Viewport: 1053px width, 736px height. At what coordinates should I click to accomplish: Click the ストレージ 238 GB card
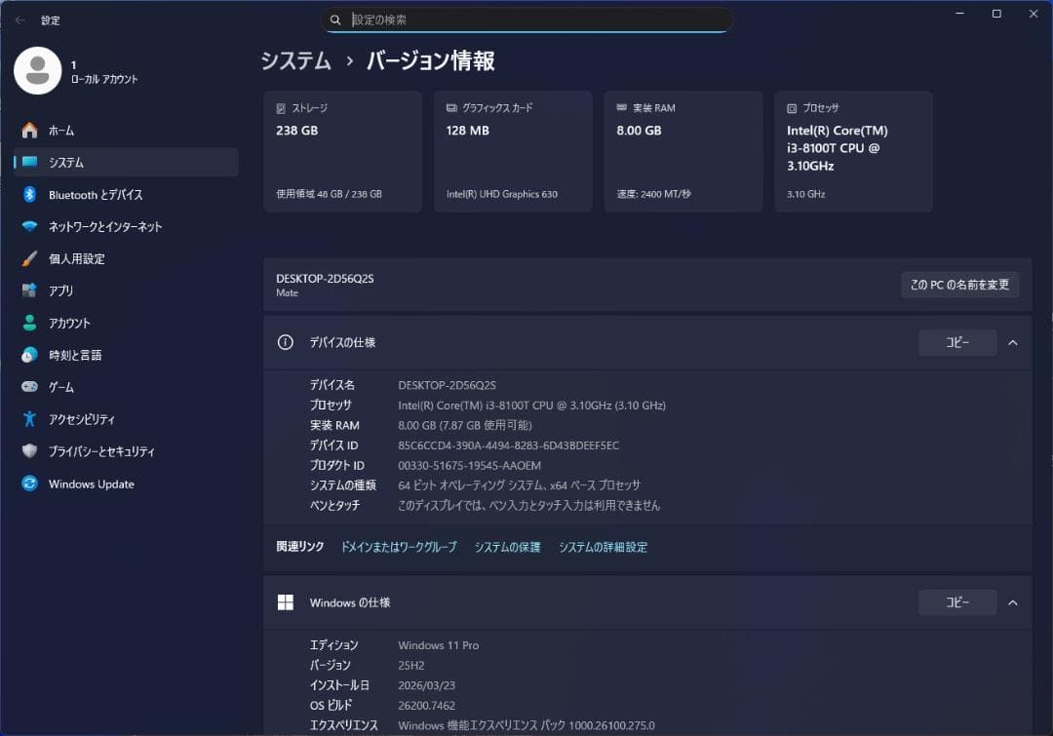coord(342,152)
